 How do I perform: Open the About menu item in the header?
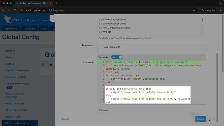click(x=46, y=20)
